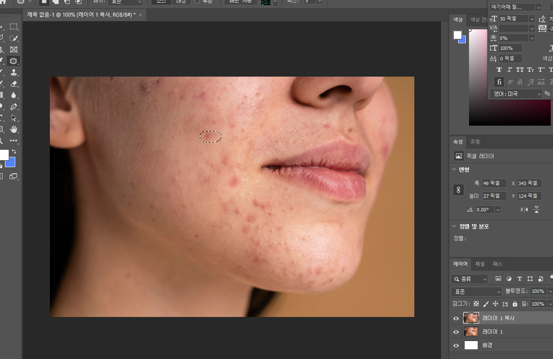
Task: Select the Frame tool
Action: pos(14,49)
